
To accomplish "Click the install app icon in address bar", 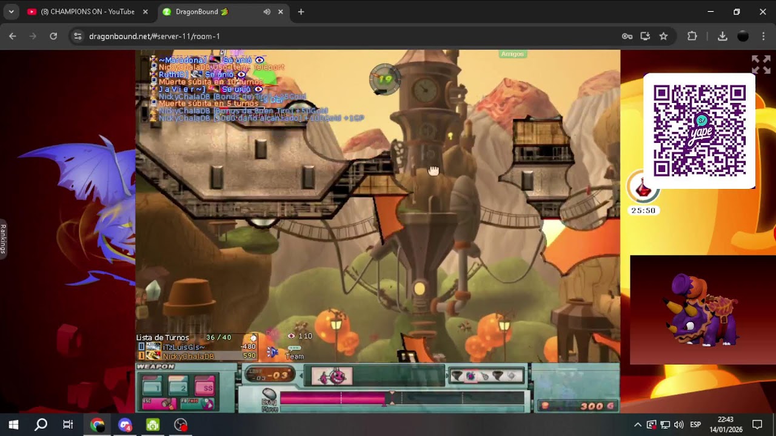I will (x=645, y=36).
